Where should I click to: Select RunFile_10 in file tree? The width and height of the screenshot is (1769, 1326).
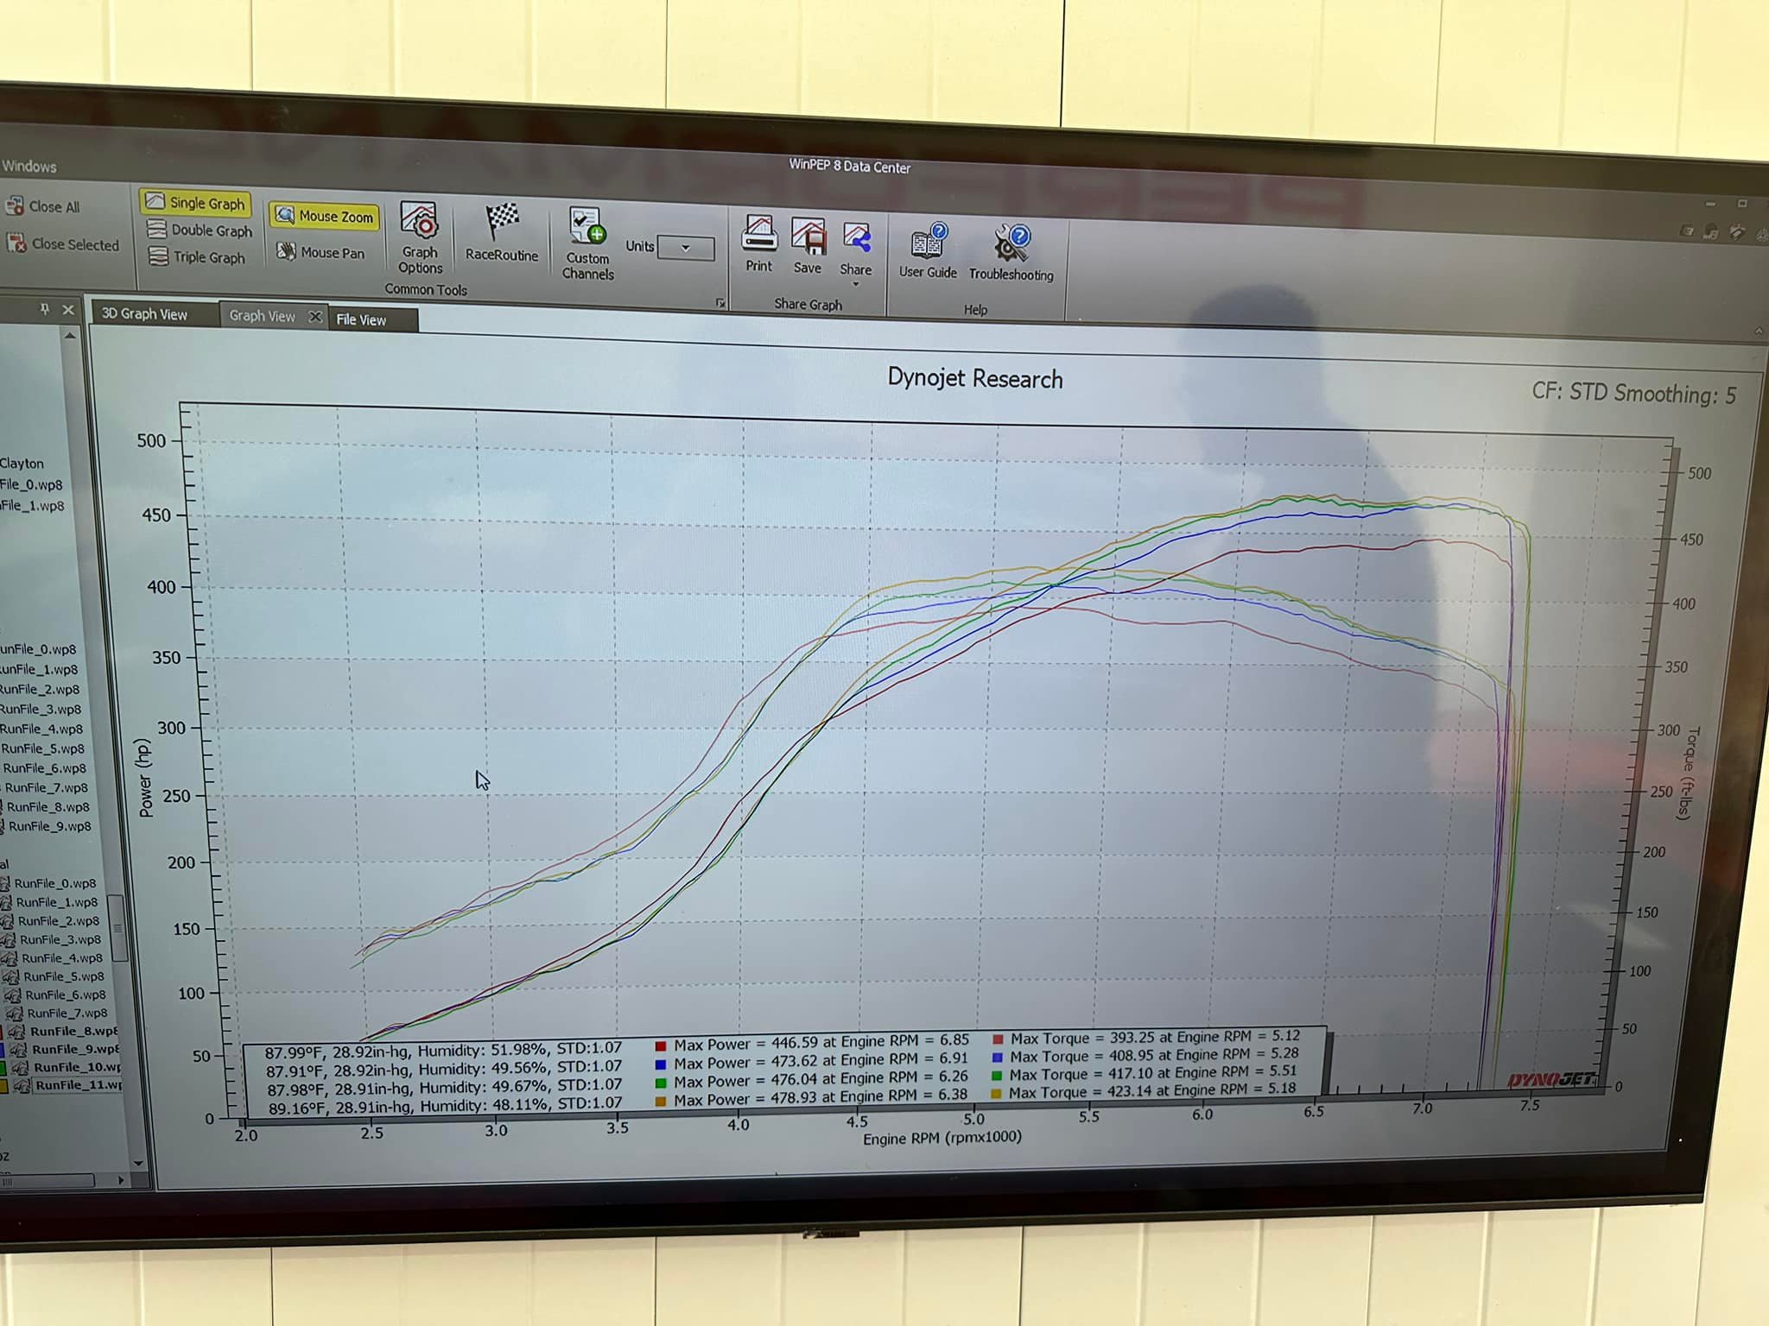[x=77, y=1067]
